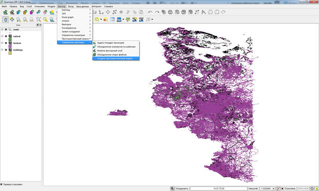Expand the landuse layer tree node
Screen dimensions: 319x191
click(2, 43)
